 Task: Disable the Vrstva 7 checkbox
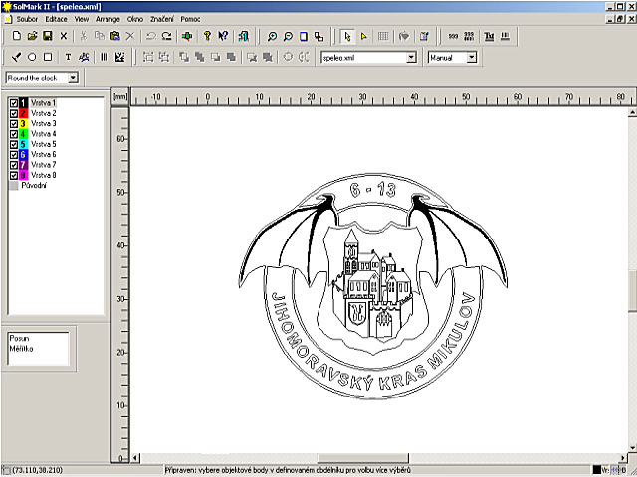point(13,165)
